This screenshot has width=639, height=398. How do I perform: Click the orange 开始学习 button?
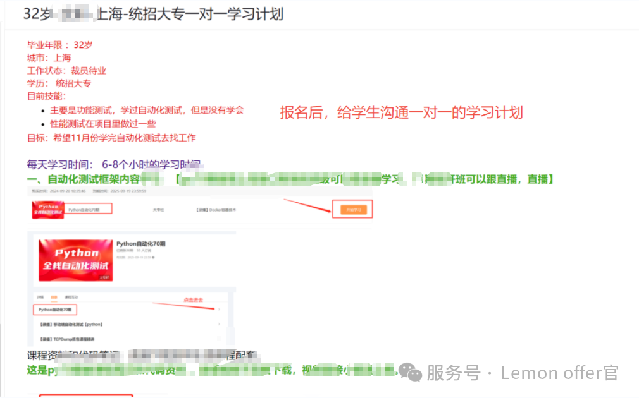[x=349, y=209]
